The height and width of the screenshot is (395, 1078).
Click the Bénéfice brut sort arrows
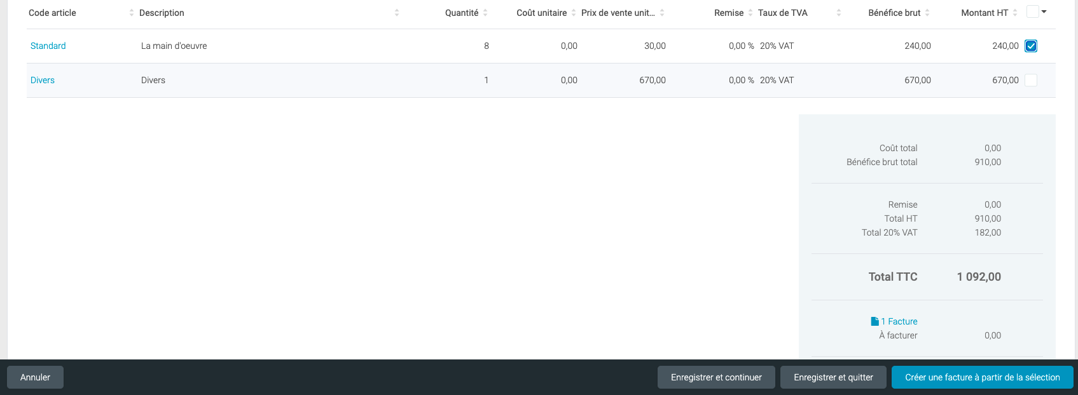(927, 13)
